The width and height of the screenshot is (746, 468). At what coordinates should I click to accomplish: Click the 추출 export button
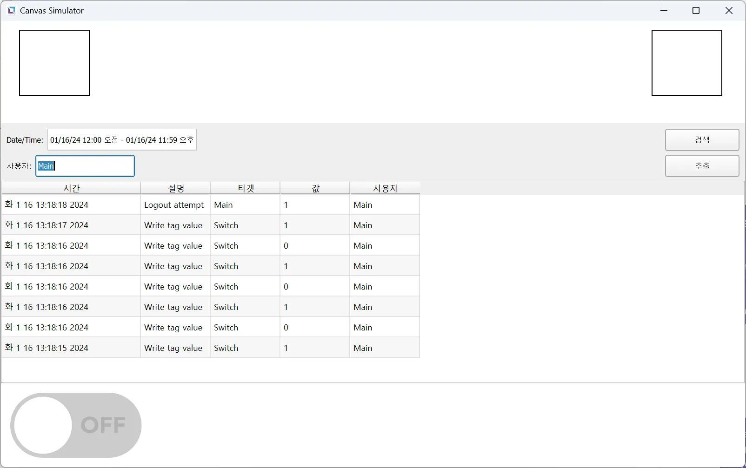coord(701,166)
